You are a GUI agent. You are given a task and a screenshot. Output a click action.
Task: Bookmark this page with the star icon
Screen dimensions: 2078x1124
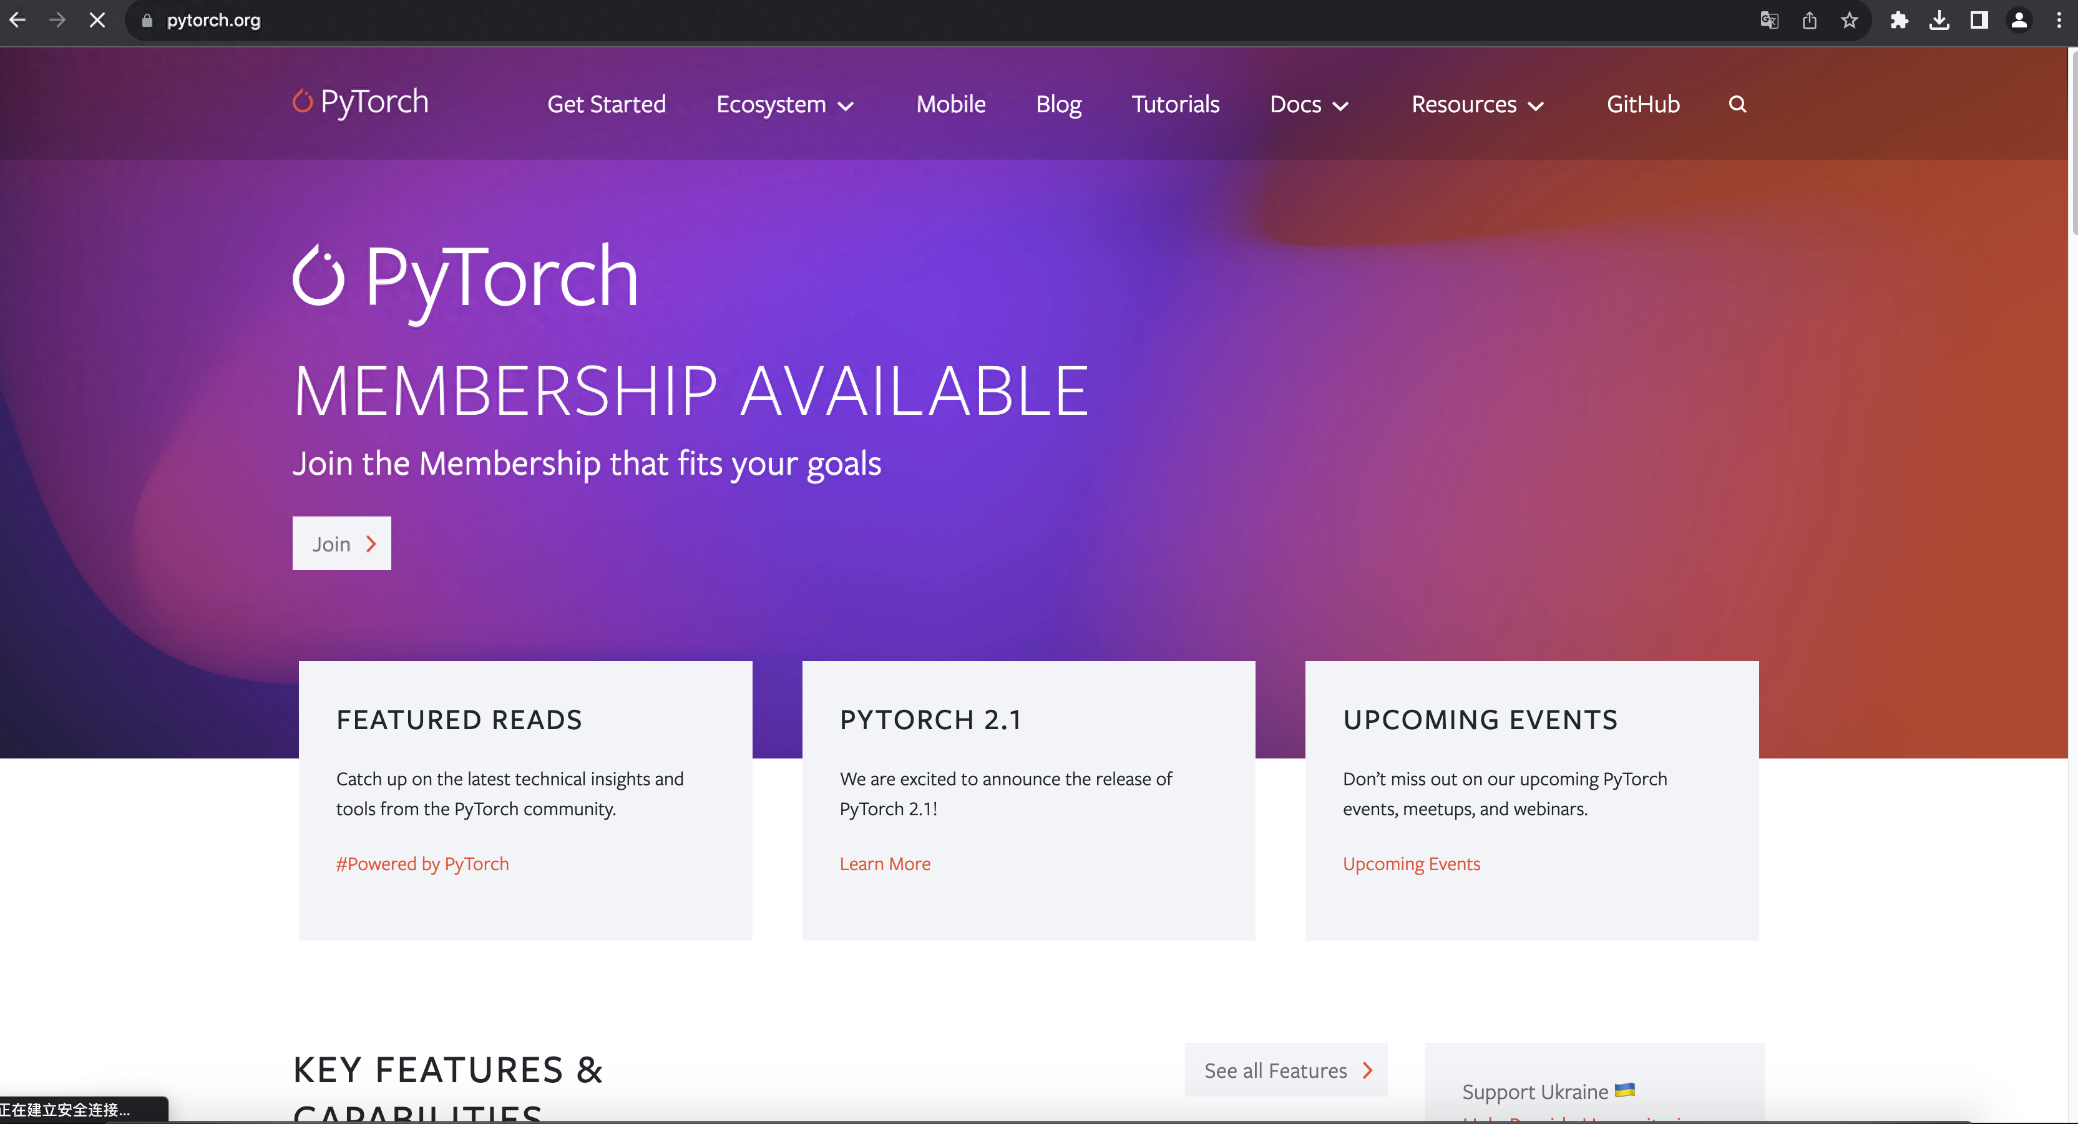(x=1849, y=20)
